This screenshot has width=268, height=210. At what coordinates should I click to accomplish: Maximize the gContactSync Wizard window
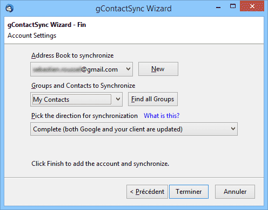(233, 6)
